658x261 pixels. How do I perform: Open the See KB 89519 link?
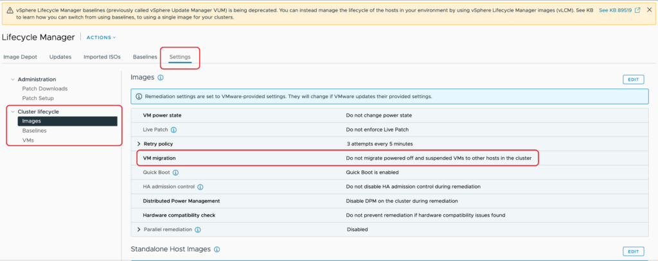616,10
